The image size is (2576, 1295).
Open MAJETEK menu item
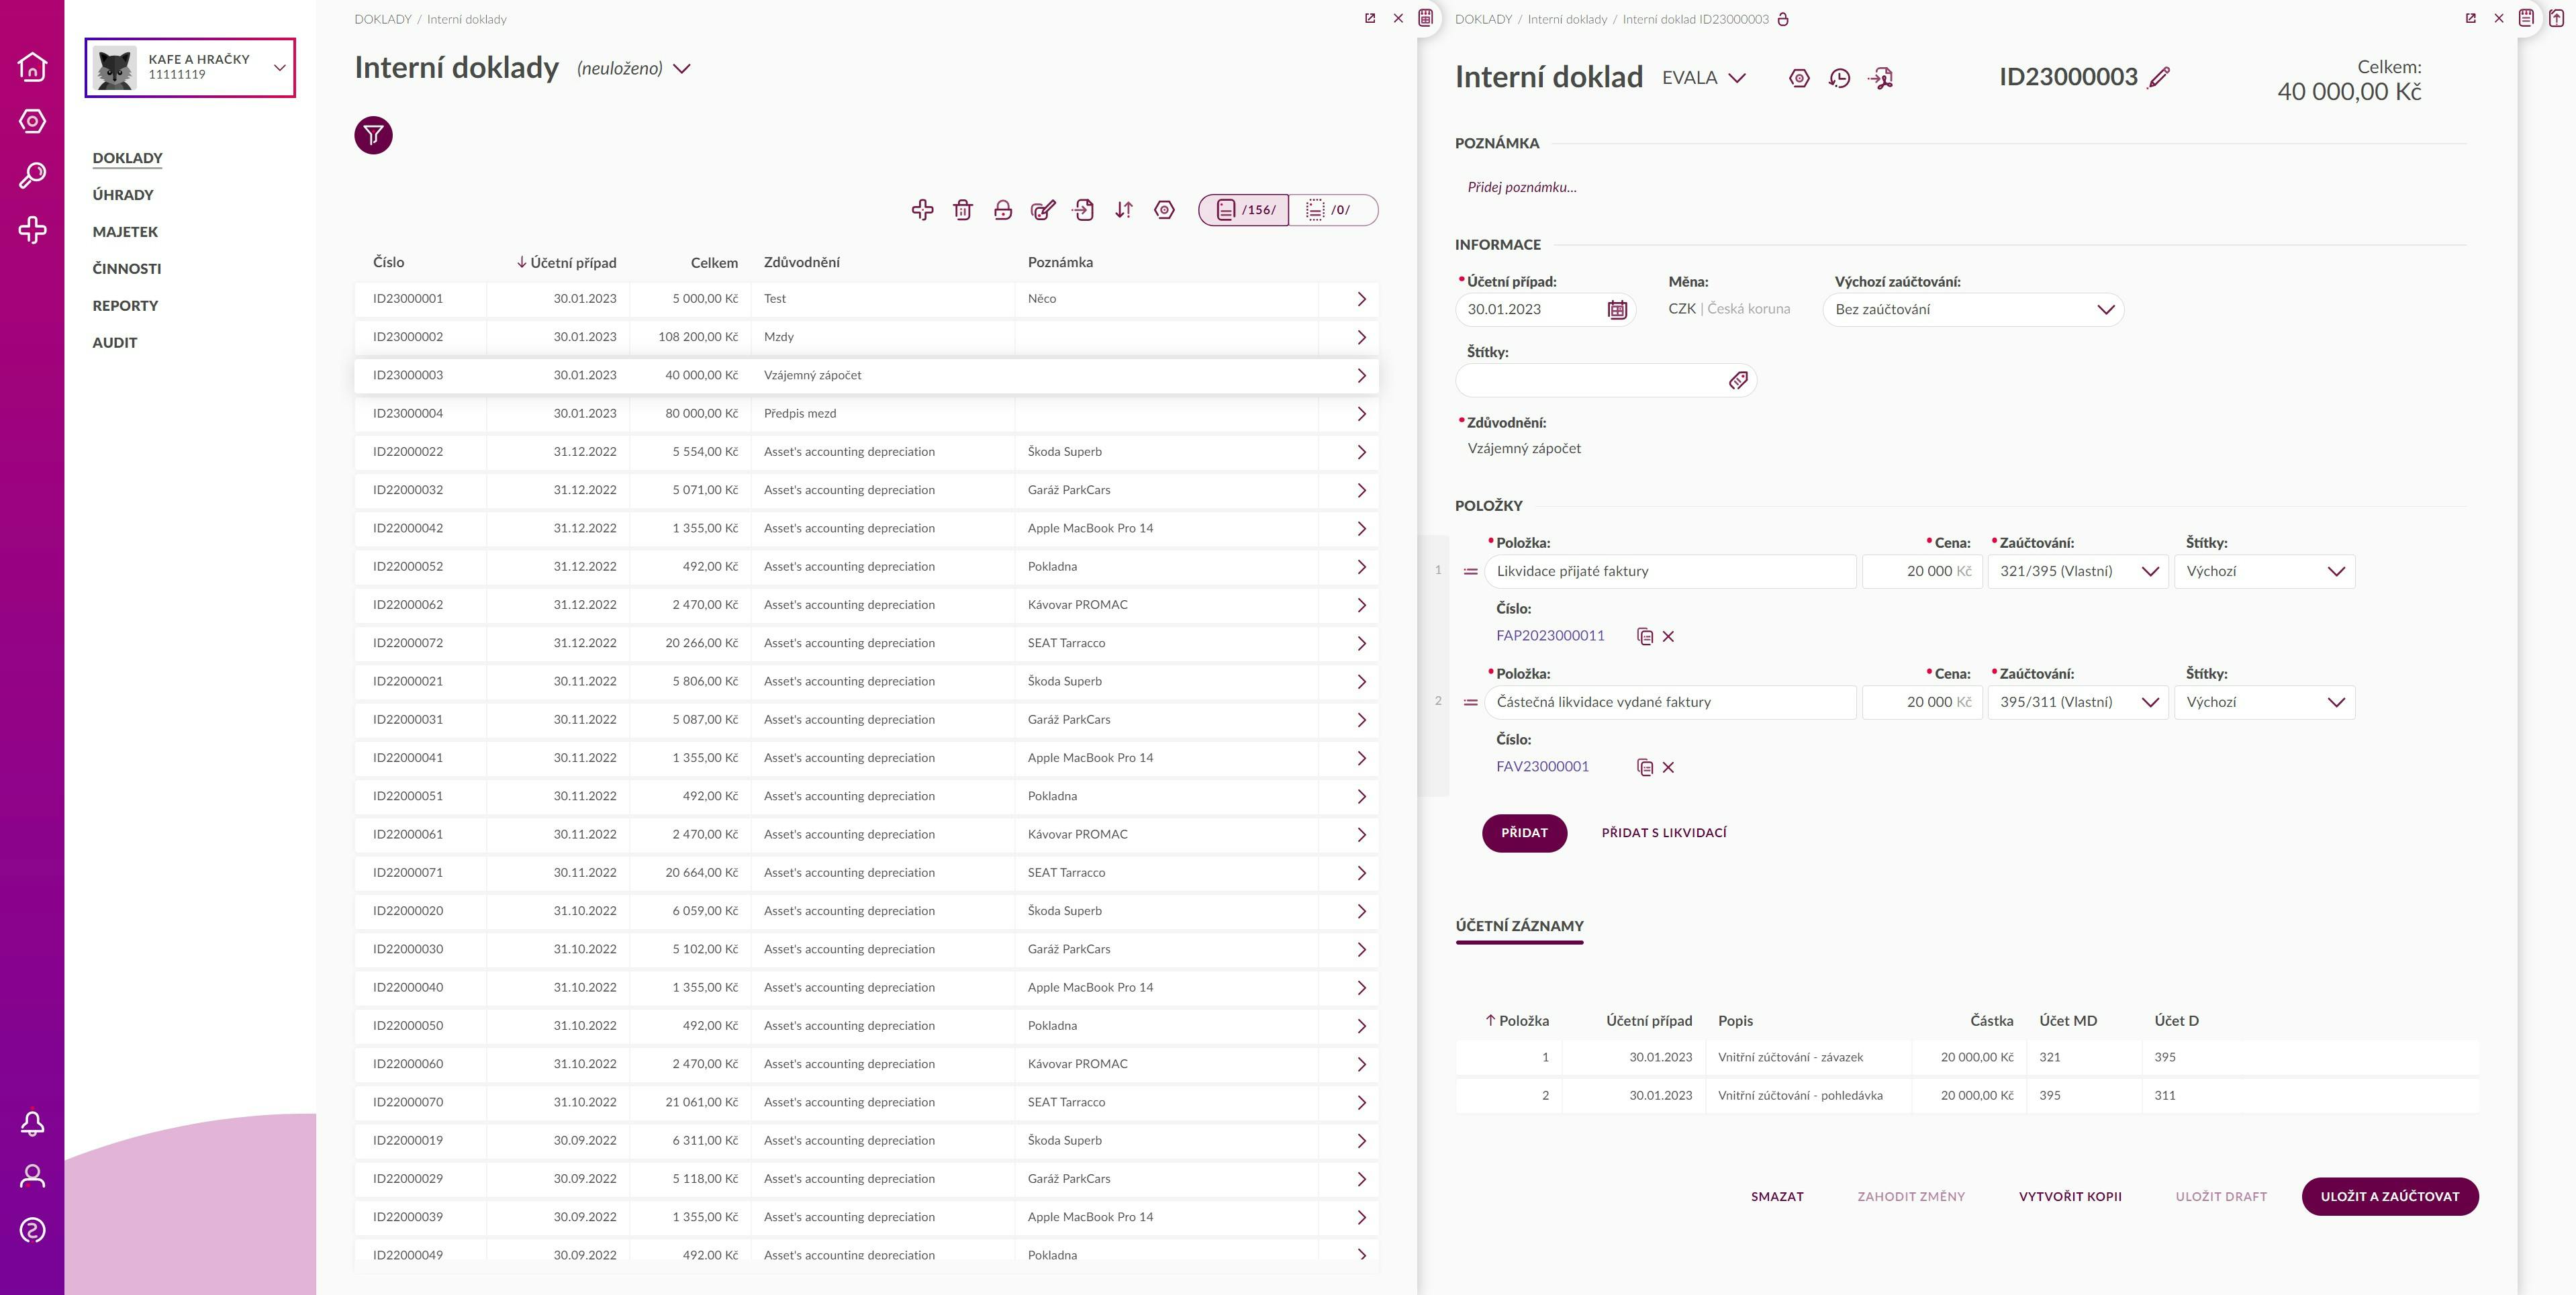click(x=125, y=232)
